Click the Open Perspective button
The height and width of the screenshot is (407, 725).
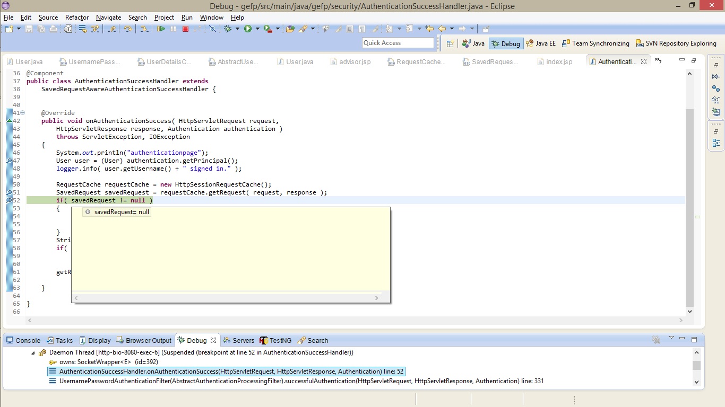pyautogui.click(x=450, y=43)
